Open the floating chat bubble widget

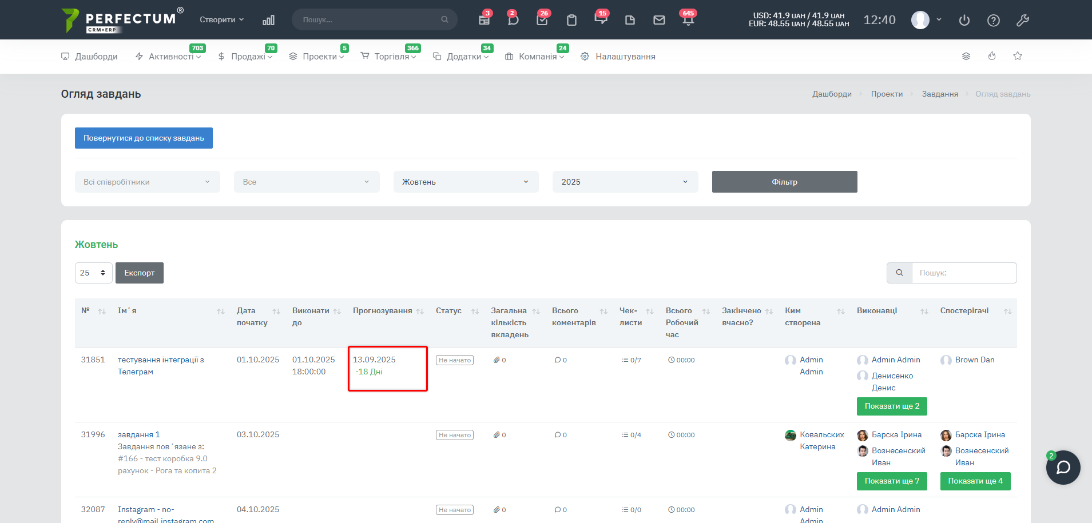1063,468
